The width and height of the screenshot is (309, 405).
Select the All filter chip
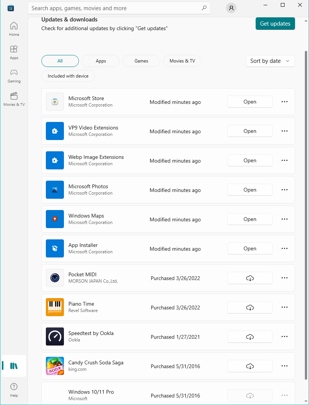click(x=60, y=61)
